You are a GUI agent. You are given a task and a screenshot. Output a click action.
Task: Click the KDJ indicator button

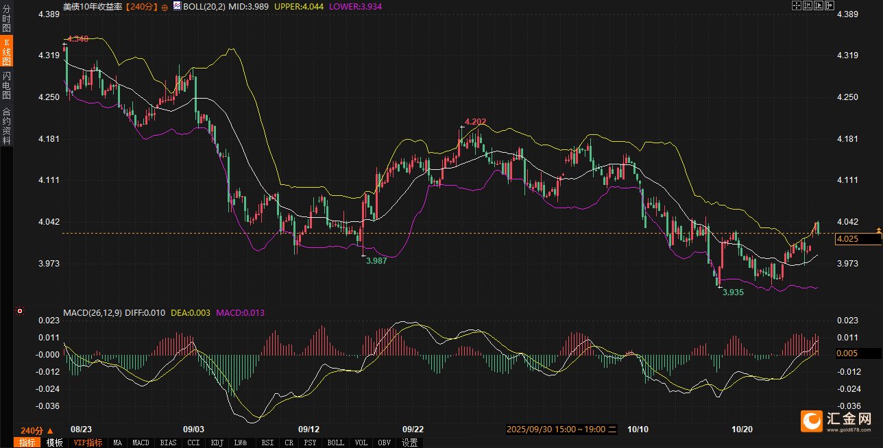tap(217, 443)
